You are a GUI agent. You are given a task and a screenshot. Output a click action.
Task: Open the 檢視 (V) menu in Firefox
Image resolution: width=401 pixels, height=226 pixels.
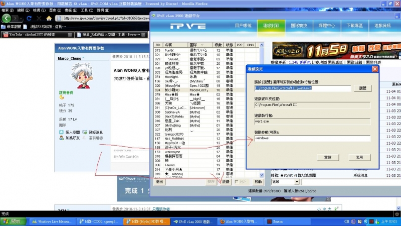coord(39,10)
